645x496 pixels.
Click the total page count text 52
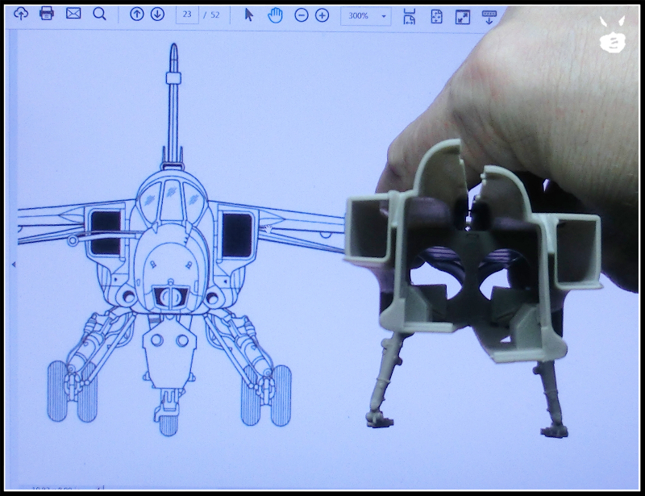pyautogui.click(x=215, y=15)
